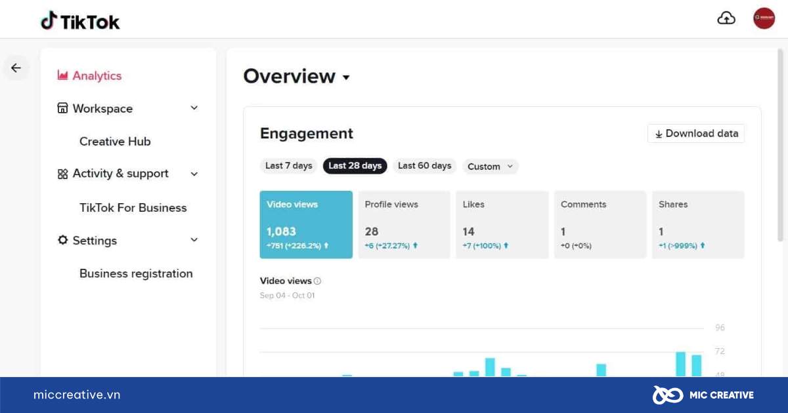Click the Activity & support menu label

tap(121, 174)
